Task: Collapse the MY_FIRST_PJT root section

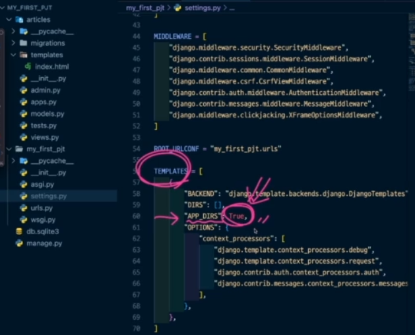Action: pos(3,8)
